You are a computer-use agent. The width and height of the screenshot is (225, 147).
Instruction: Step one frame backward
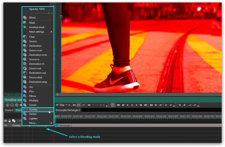tap(127, 105)
